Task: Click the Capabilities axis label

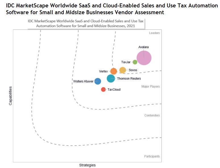Action: [11, 96]
